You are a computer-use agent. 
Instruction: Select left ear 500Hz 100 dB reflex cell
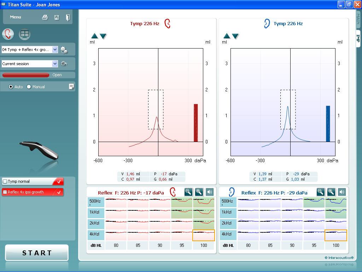(336, 202)
